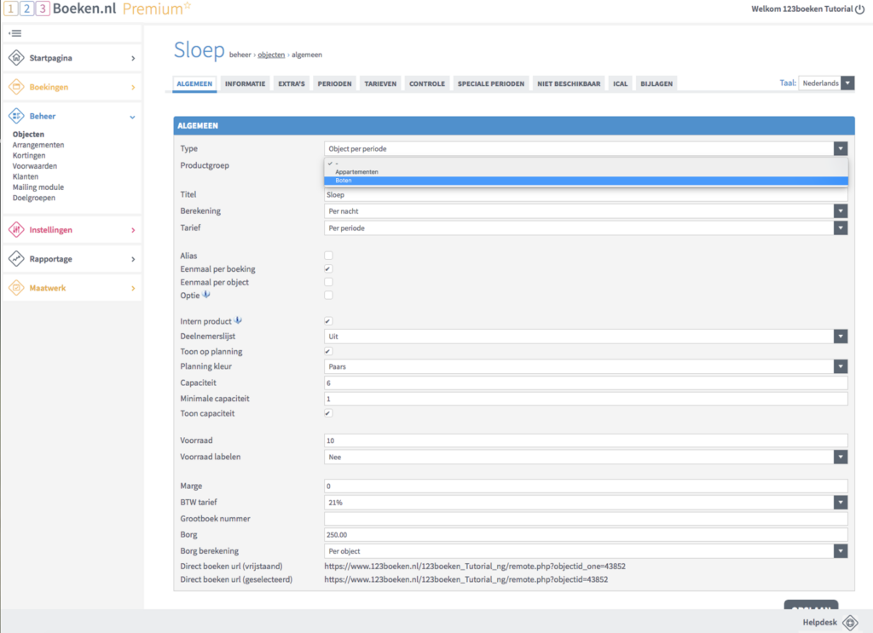873x633 pixels.
Task: Switch to the Extra's tab
Action: (292, 83)
